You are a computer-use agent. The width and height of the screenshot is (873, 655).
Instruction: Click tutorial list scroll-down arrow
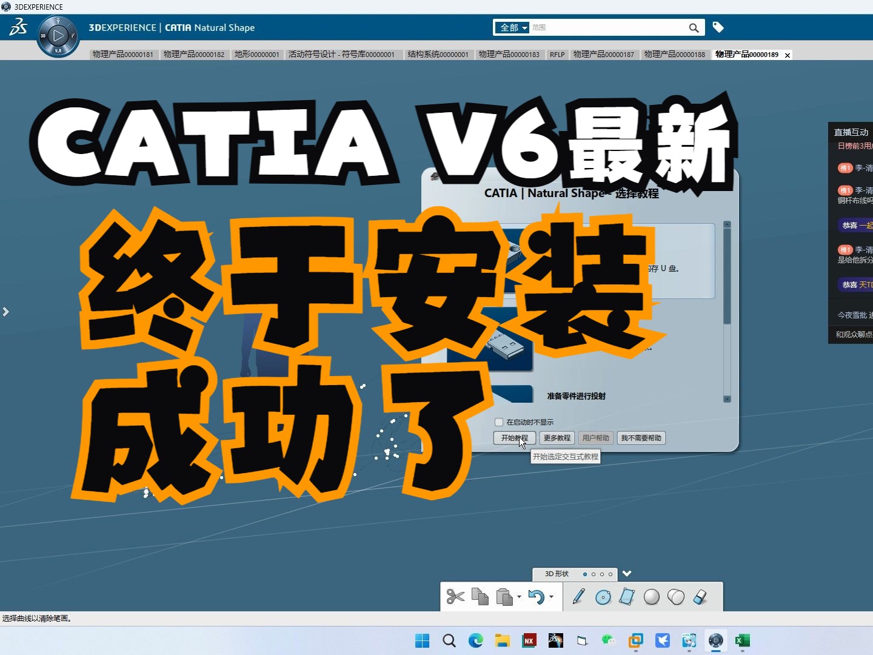pos(727,398)
